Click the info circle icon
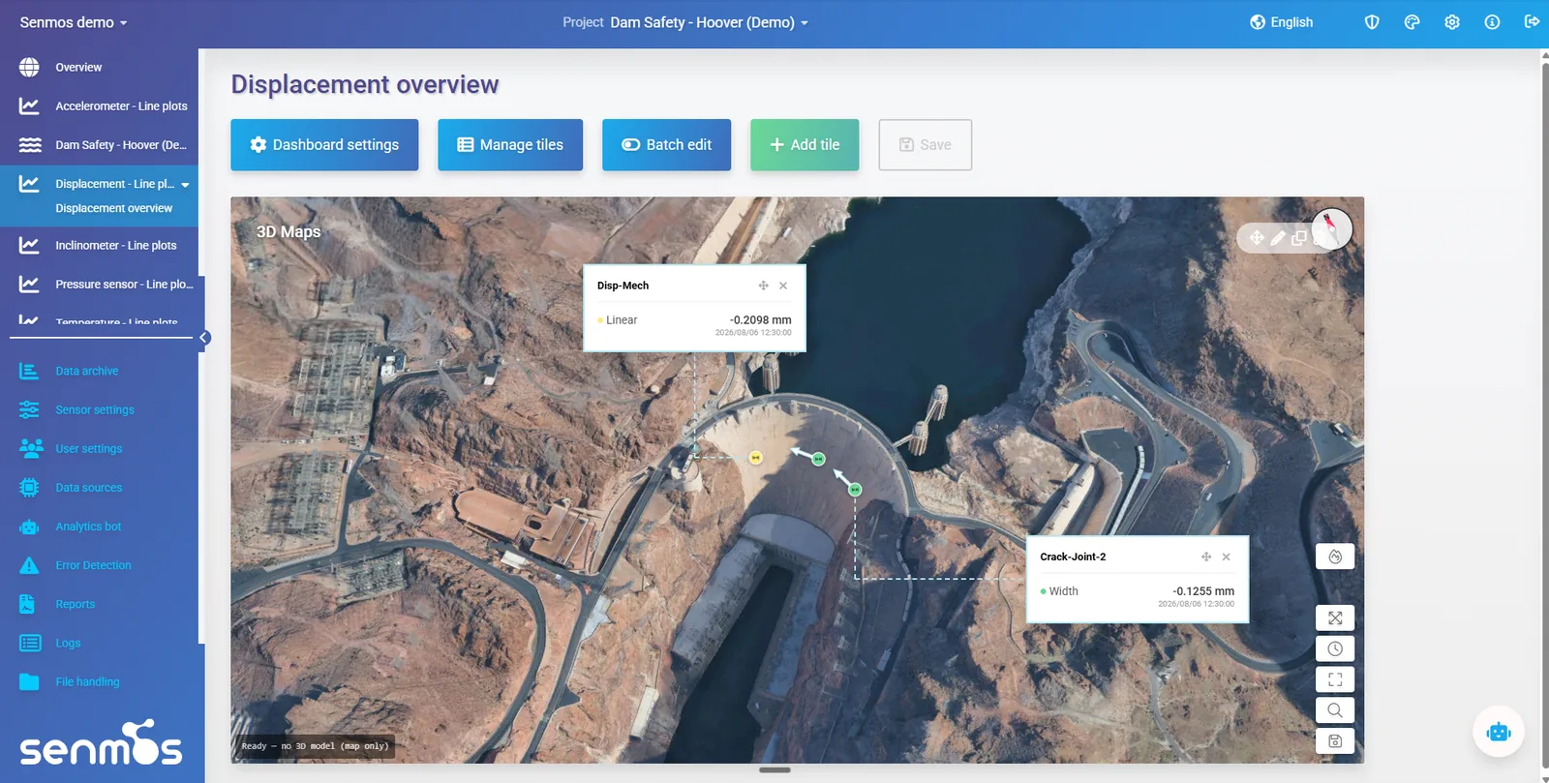 coord(1492,22)
